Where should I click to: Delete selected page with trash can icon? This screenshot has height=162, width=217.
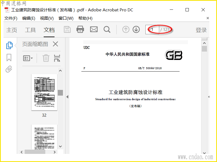point(46,58)
